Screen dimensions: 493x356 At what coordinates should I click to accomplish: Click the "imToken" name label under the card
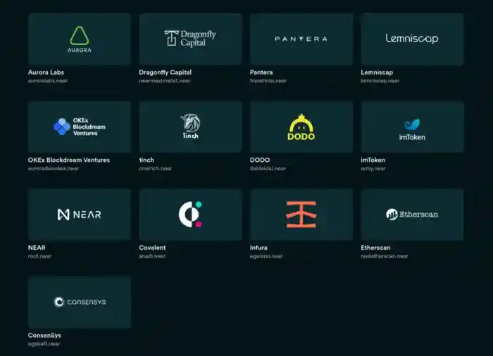tap(373, 160)
